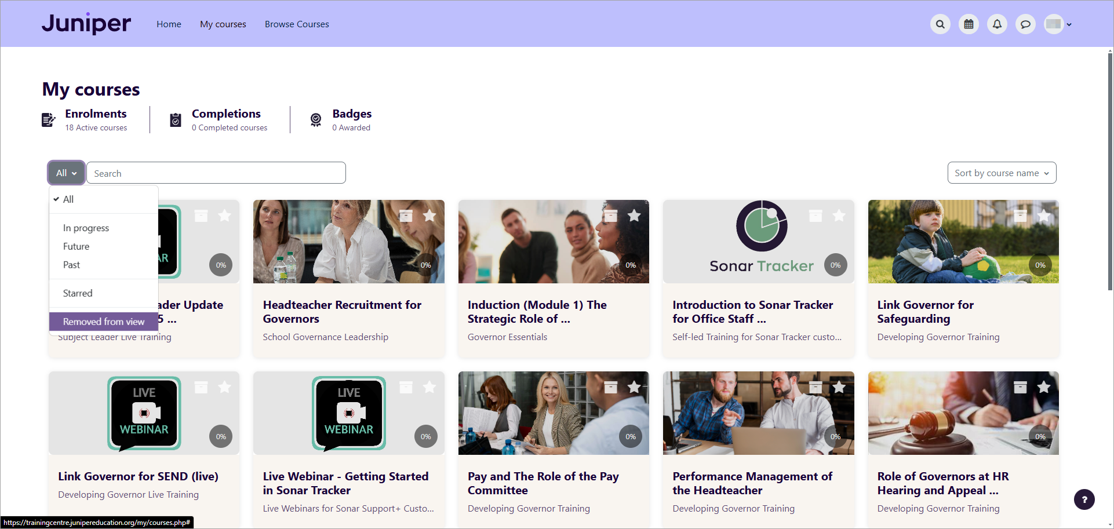This screenshot has width=1114, height=529.
Task: Open the user profile menu arrow
Action: pyautogui.click(x=1069, y=24)
